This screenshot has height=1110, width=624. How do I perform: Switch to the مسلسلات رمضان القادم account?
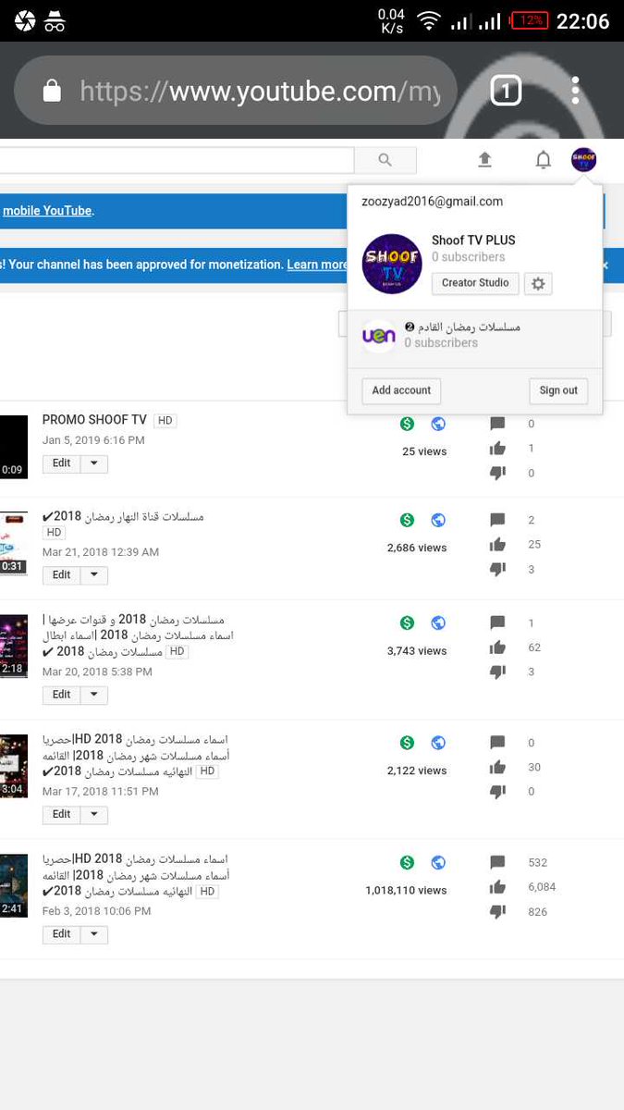point(475,335)
